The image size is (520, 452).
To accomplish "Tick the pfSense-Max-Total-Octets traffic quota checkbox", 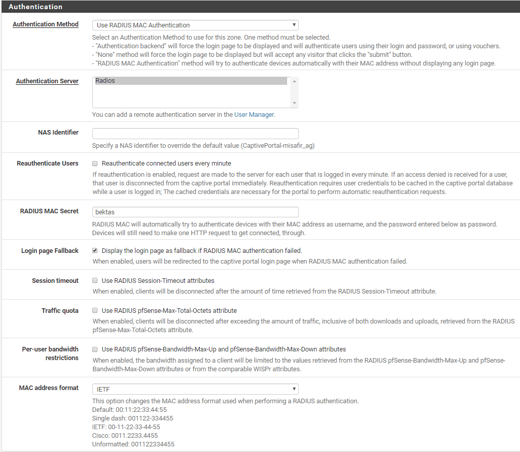I will [x=95, y=310].
